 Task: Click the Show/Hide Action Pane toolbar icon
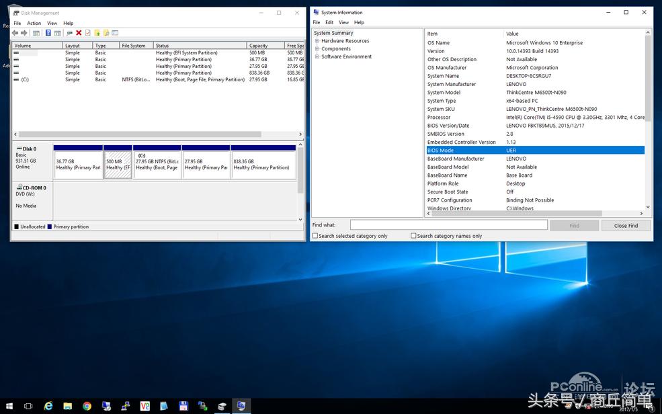[58, 32]
